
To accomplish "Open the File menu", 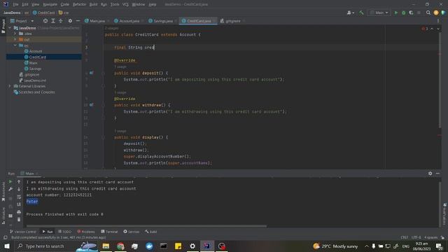I will [15, 4].
